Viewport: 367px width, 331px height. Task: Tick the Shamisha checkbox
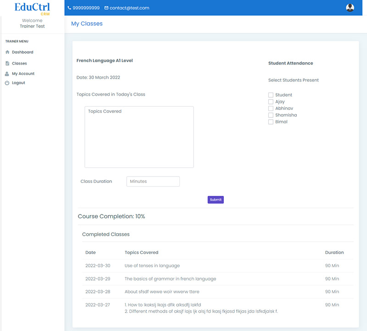271,115
